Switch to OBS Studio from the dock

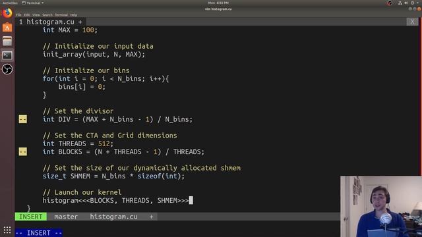(7, 69)
